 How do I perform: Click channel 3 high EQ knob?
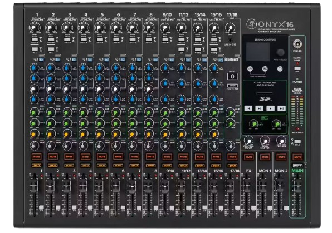[67, 67]
